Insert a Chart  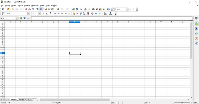click(85, 9)
